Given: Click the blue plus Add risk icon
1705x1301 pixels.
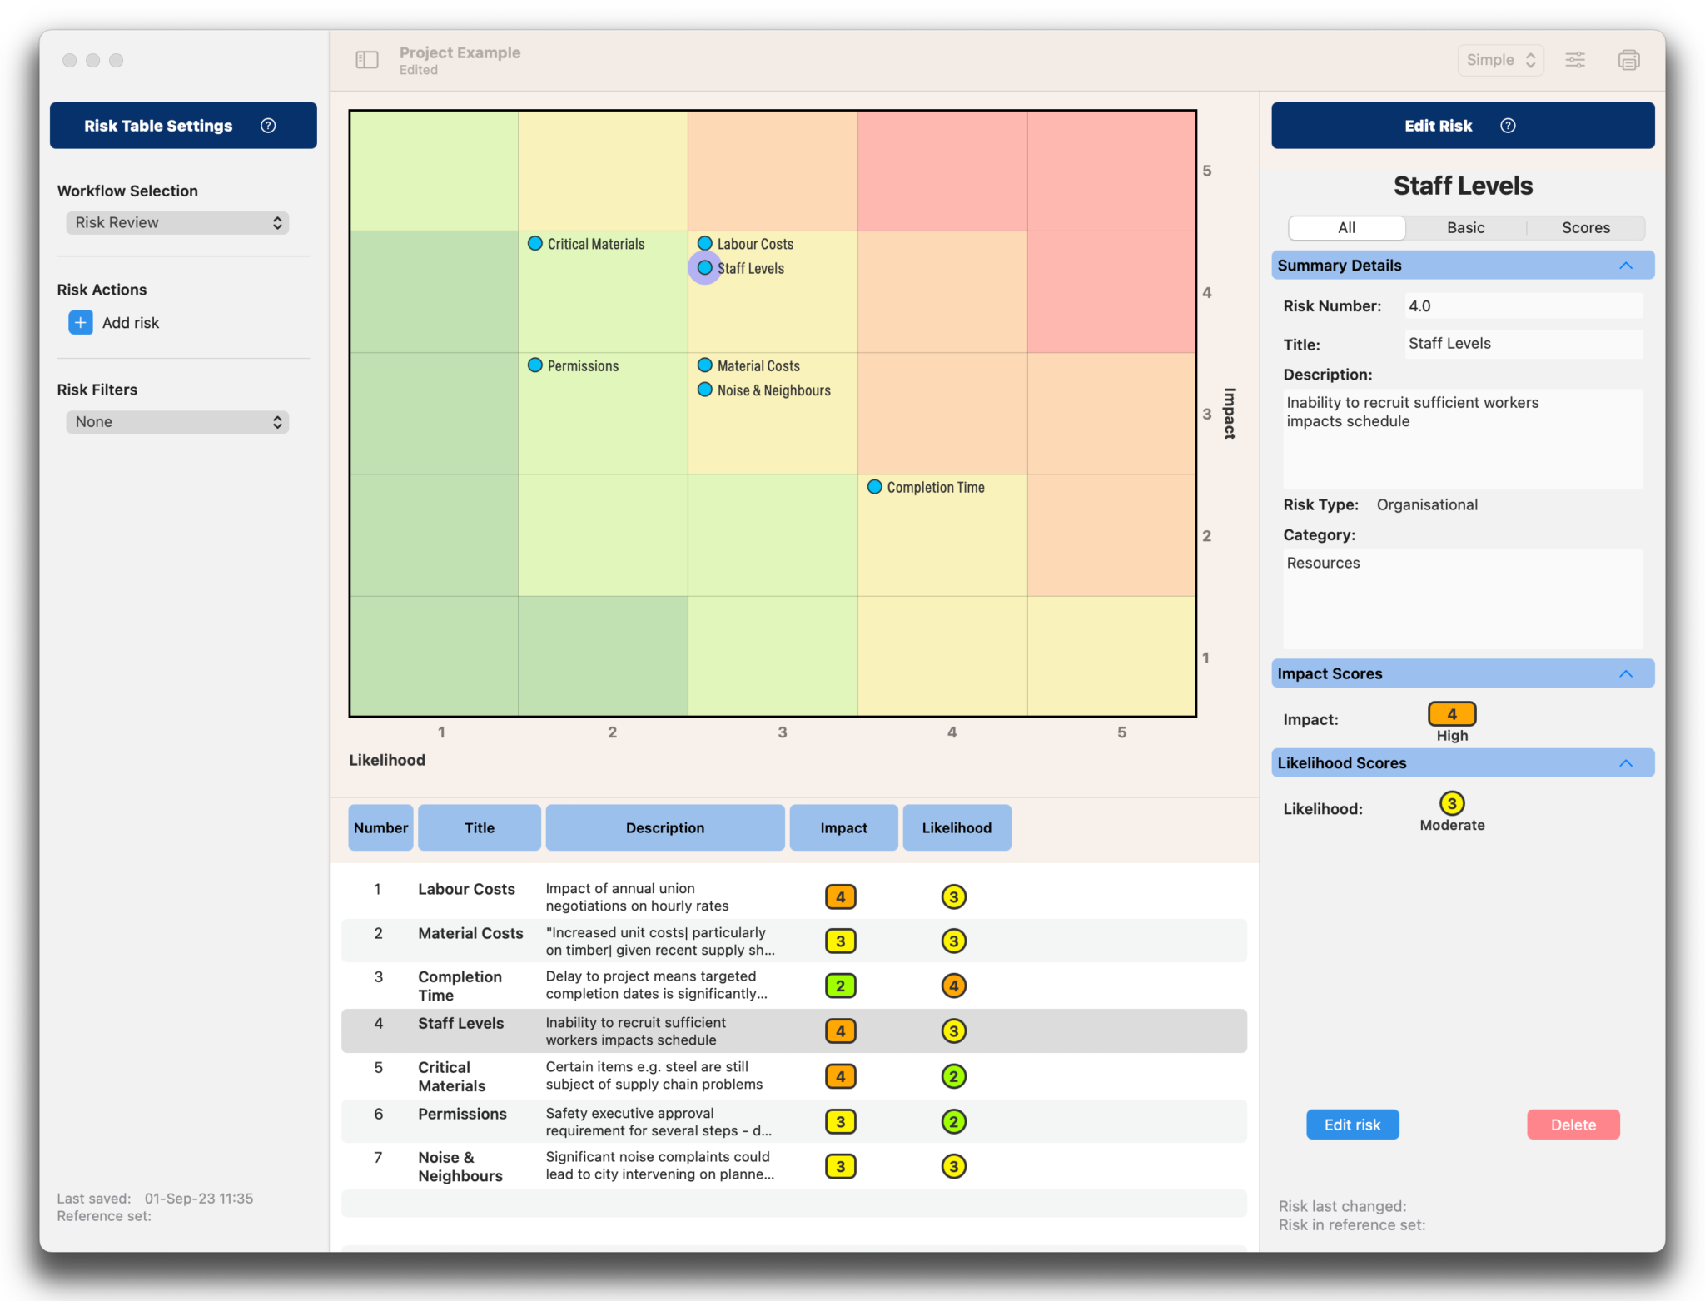Looking at the screenshot, I should coord(81,323).
